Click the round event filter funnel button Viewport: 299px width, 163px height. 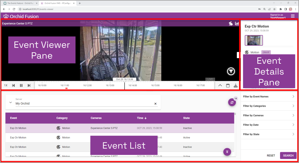(x=231, y=71)
